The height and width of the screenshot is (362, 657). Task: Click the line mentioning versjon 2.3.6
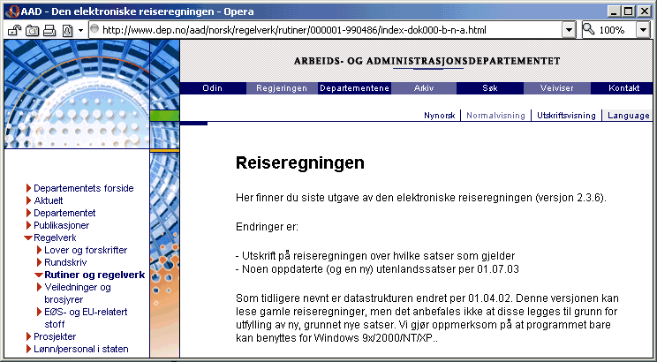421,198
